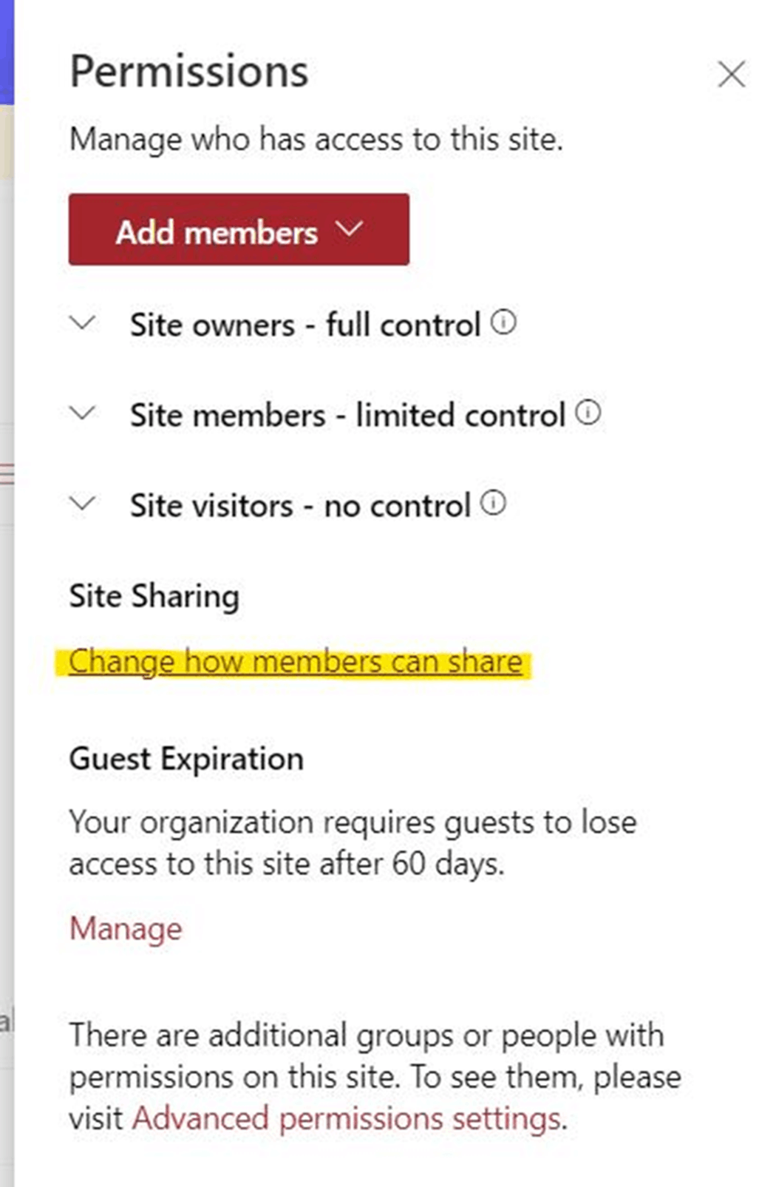
Task: Open Change how members can share link
Action: [x=296, y=662]
